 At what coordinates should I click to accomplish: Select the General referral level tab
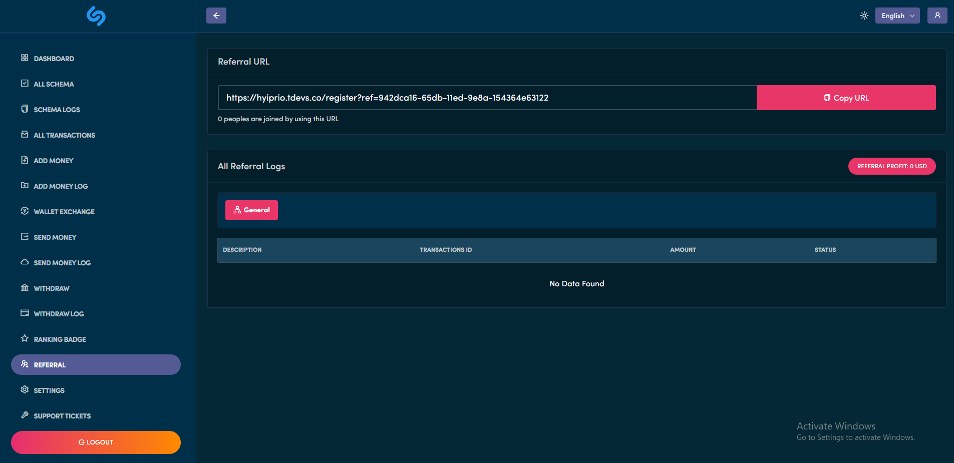coord(251,210)
